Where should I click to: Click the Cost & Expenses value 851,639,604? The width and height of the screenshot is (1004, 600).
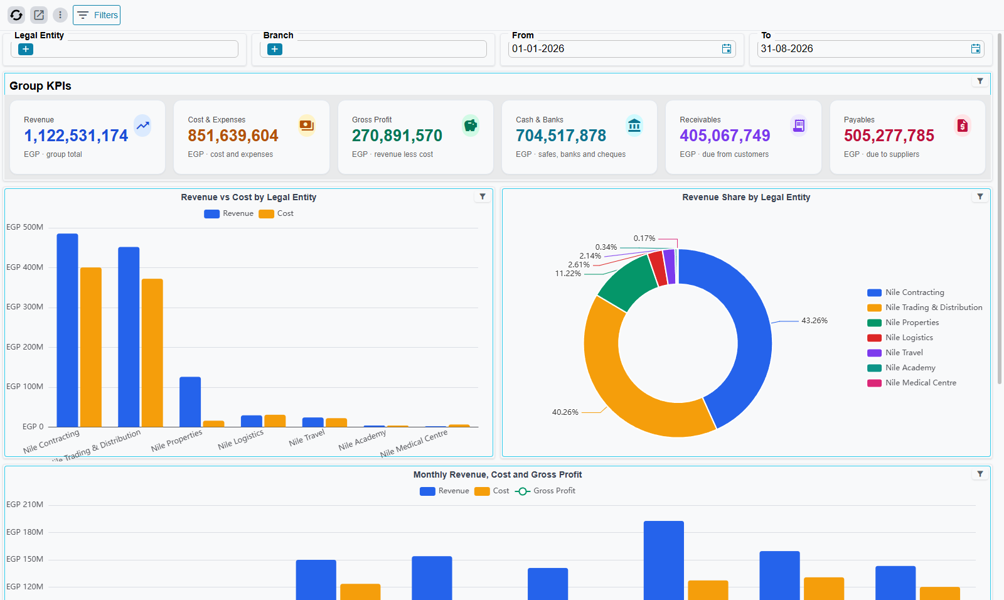click(233, 136)
